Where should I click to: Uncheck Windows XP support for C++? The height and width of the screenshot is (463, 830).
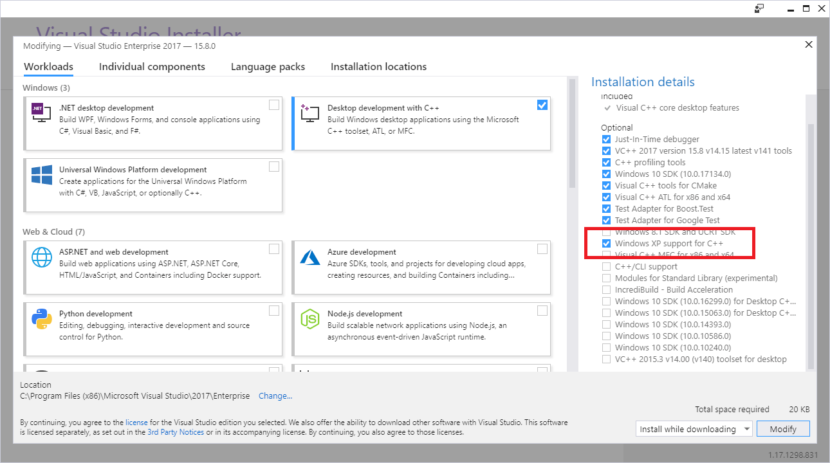coord(606,244)
